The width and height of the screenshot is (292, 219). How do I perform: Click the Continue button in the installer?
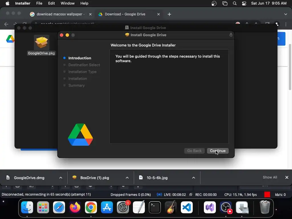tap(218, 151)
